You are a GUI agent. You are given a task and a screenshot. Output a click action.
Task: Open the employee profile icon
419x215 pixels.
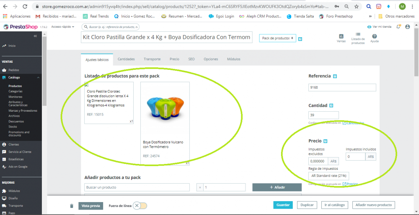[408, 27]
